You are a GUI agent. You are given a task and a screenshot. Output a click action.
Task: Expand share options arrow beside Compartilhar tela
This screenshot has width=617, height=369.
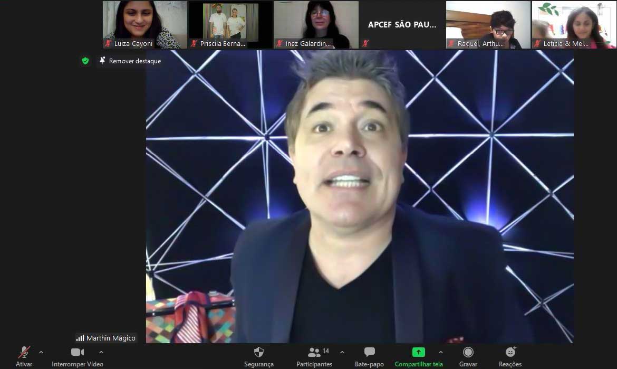pos(441,352)
